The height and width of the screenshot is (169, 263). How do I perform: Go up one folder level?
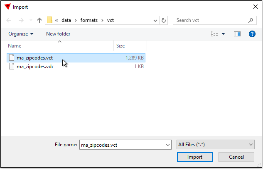coord(39,20)
